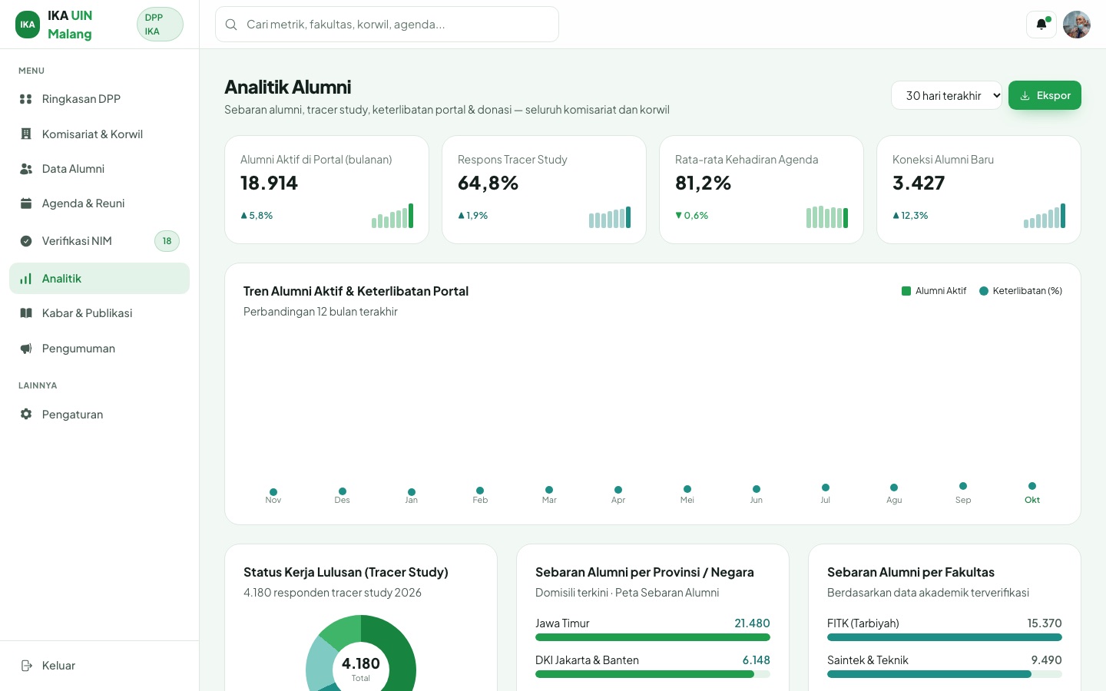Click the 0,6% decrease indicator
The image size is (1106, 691).
click(x=692, y=216)
